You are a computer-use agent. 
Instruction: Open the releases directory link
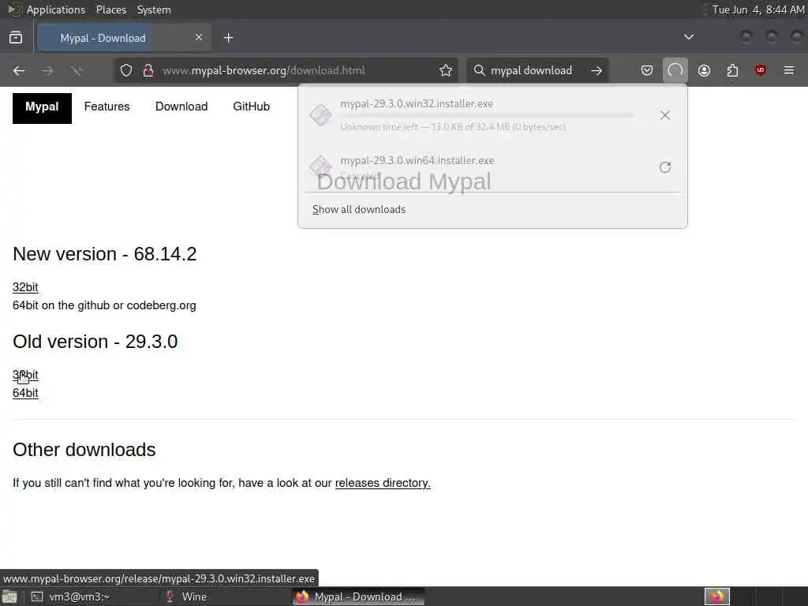383,483
